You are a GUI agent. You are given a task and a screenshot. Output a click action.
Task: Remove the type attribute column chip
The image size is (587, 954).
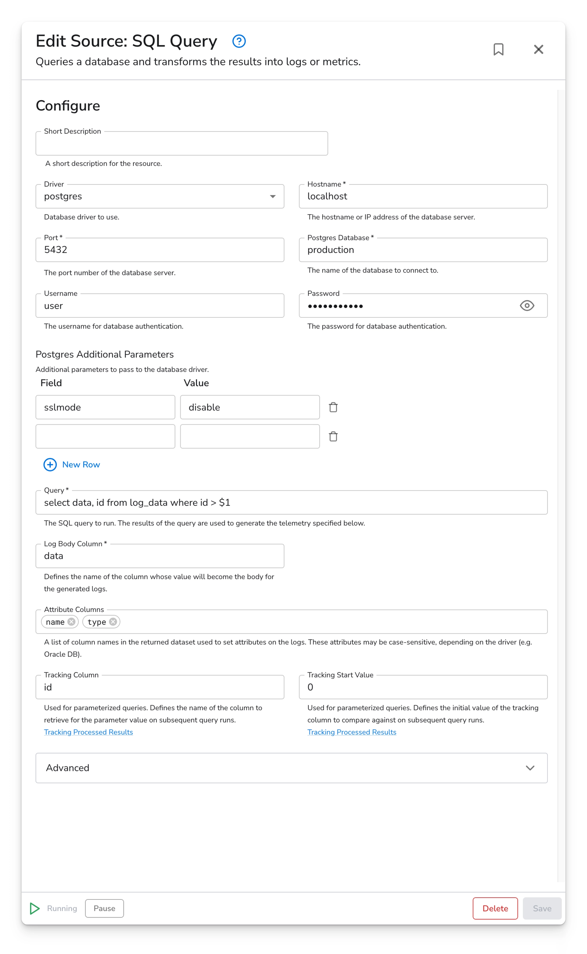113,622
